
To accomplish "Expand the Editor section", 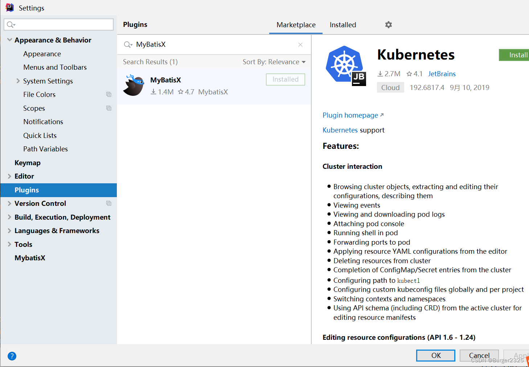I will pos(9,176).
